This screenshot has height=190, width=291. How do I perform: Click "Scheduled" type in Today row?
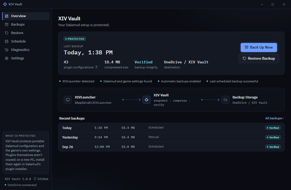click(156, 128)
